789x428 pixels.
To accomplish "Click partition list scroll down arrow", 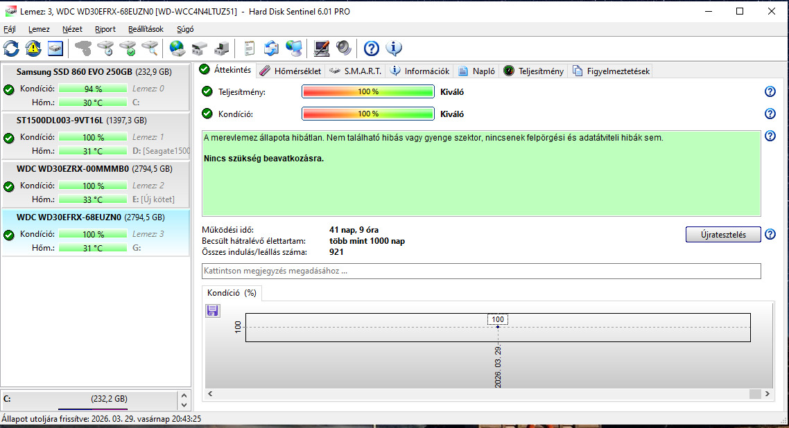I will pos(184,405).
